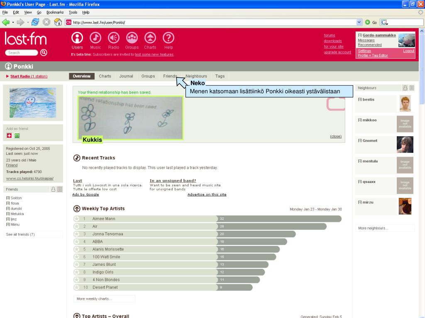
Task: Click the list icon in Neighbours panel header
Action: [x=412, y=88]
